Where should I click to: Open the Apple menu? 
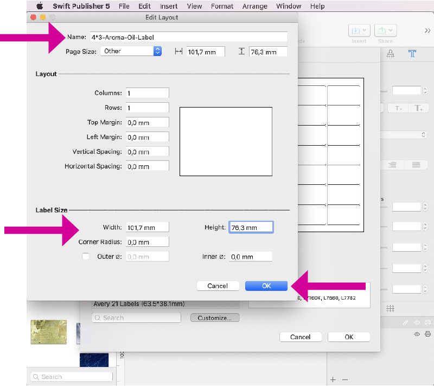pos(40,6)
